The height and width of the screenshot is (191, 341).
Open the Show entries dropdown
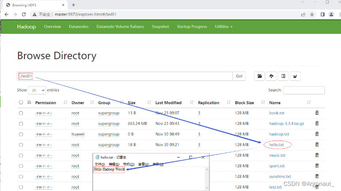[x=37, y=90]
